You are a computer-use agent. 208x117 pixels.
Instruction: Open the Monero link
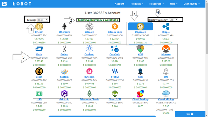(x=166, y=54)
